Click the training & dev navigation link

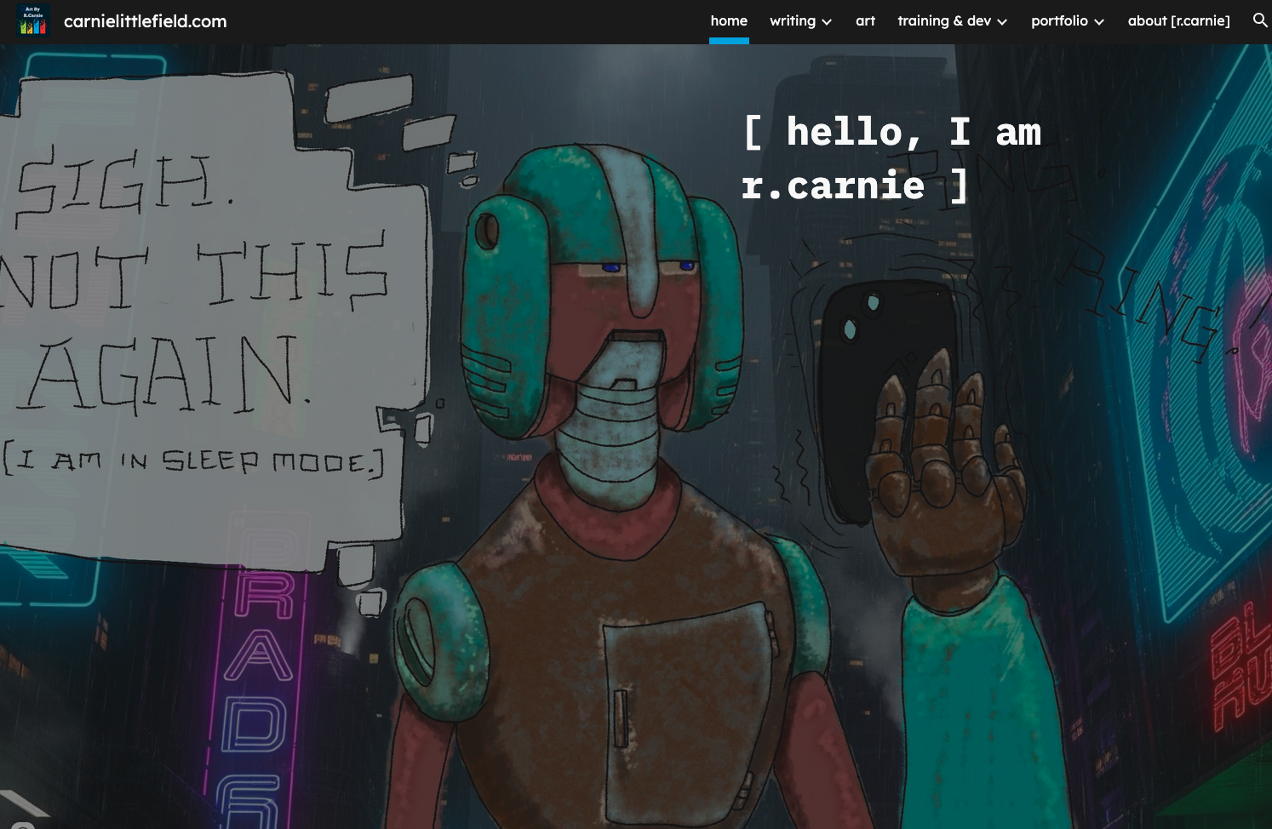point(944,20)
